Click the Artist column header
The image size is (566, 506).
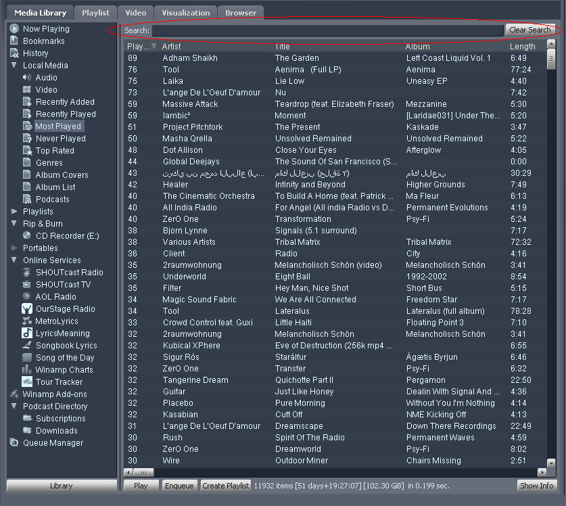(x=215, y=46)
